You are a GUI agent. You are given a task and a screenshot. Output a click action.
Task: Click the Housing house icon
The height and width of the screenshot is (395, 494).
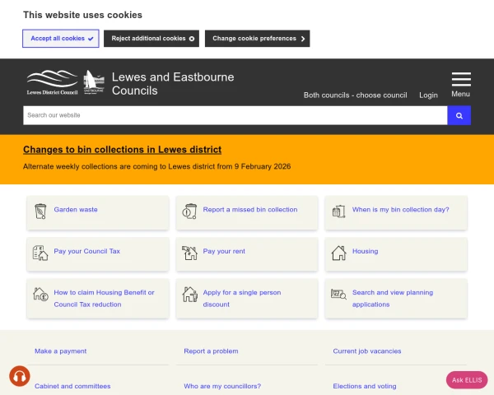(x=338, y=253)
